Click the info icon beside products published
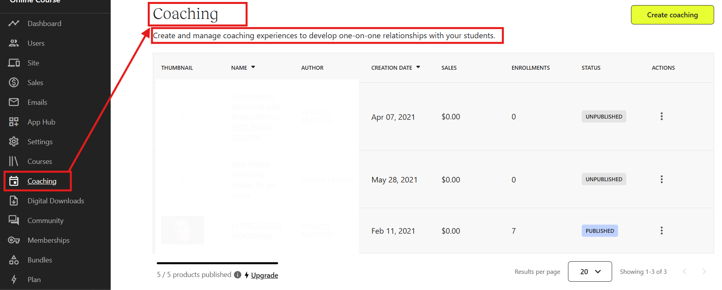Viewport: 722px width, 290px height. 238,275
